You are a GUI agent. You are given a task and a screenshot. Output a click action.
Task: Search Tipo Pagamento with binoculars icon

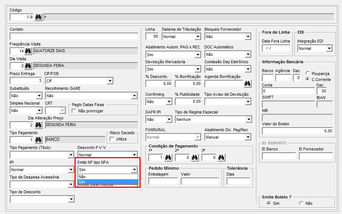[x=38, y=139]
